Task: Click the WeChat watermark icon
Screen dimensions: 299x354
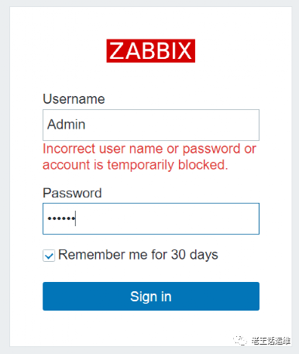Action: [x=240, y=341]
